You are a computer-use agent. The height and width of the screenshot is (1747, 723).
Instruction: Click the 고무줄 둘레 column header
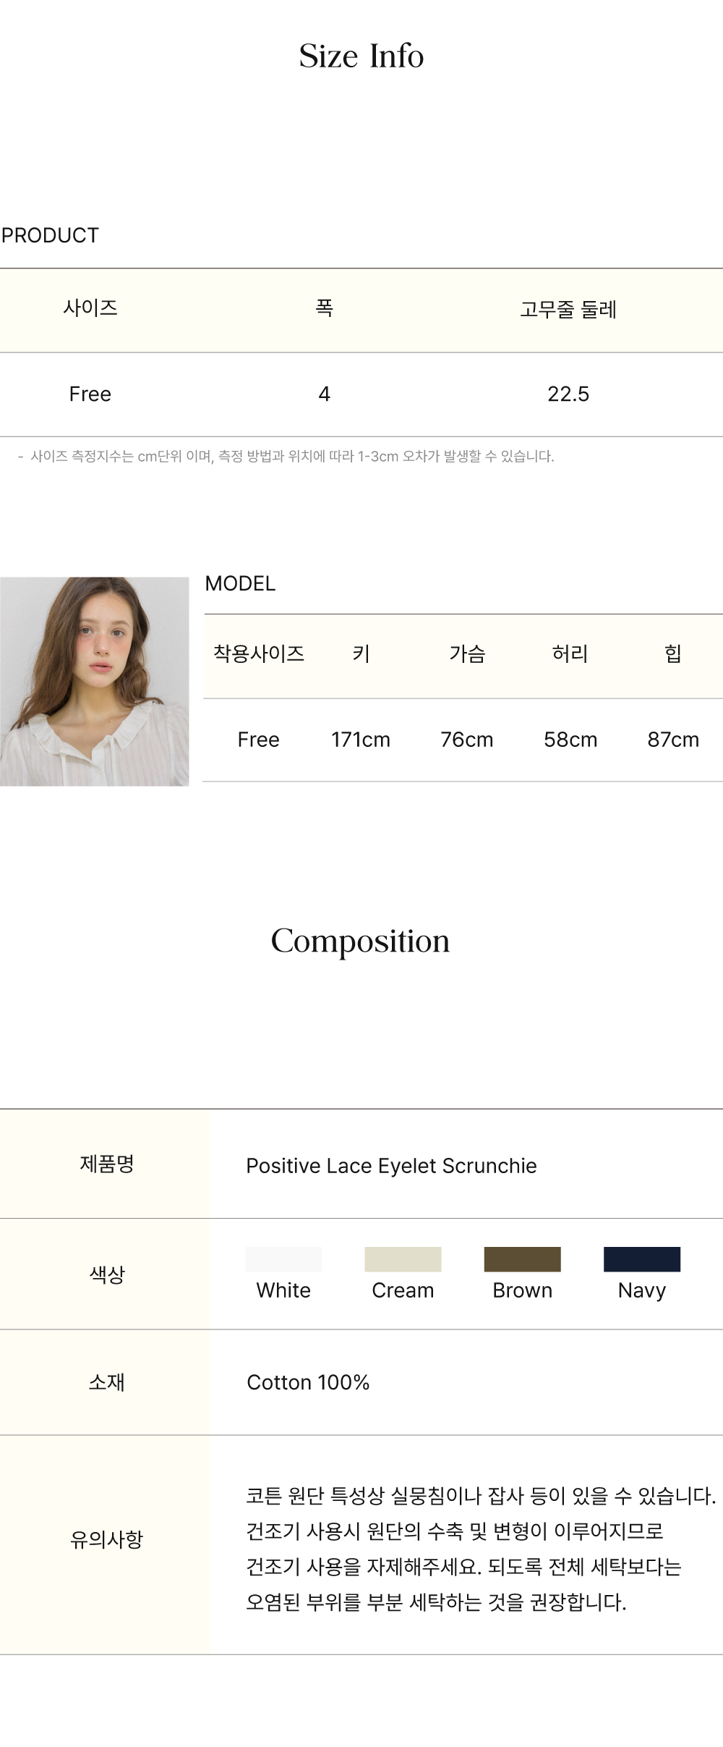[568, 310]
